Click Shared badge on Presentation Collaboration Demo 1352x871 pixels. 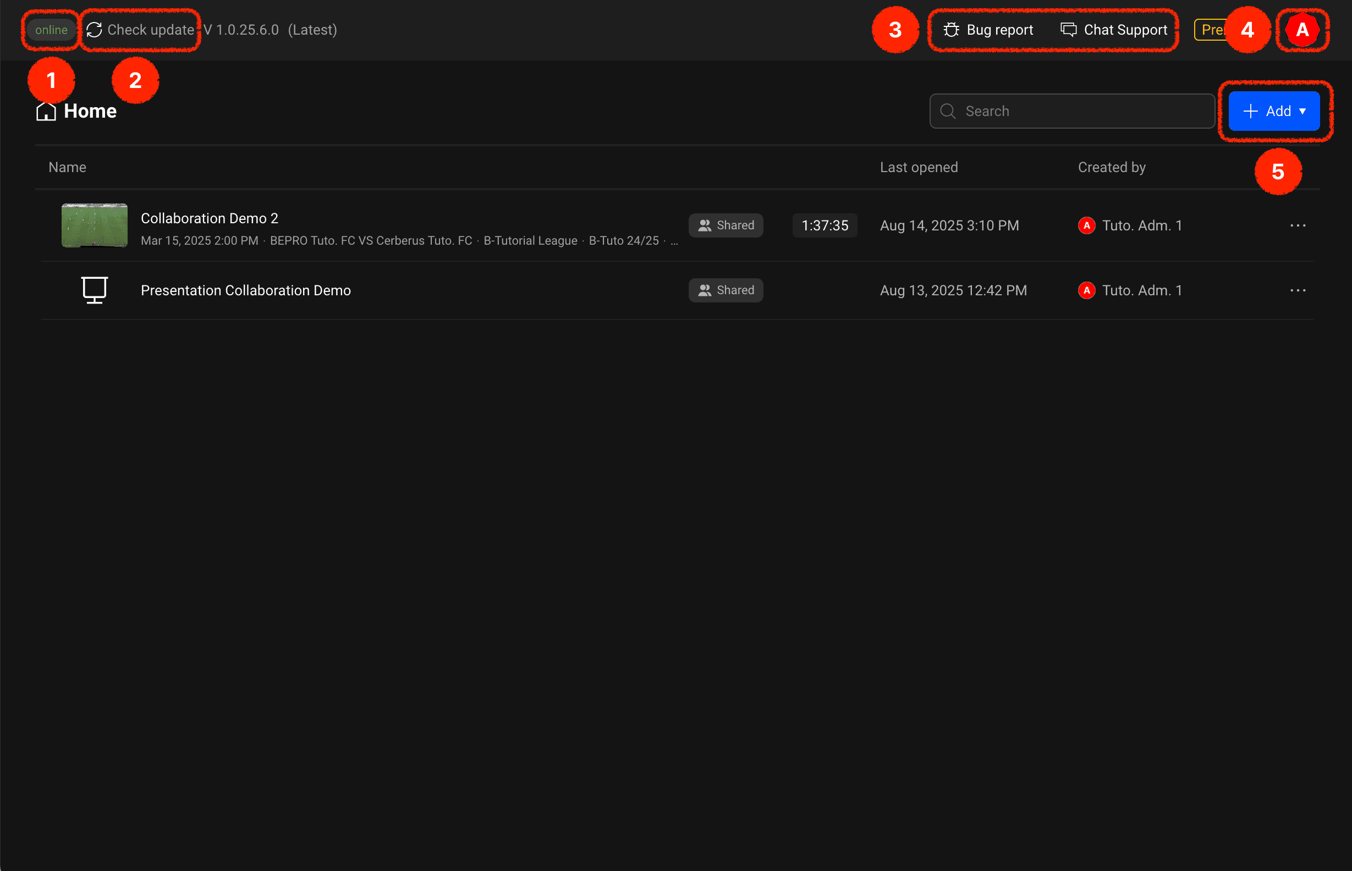click(x=726, y=290)
